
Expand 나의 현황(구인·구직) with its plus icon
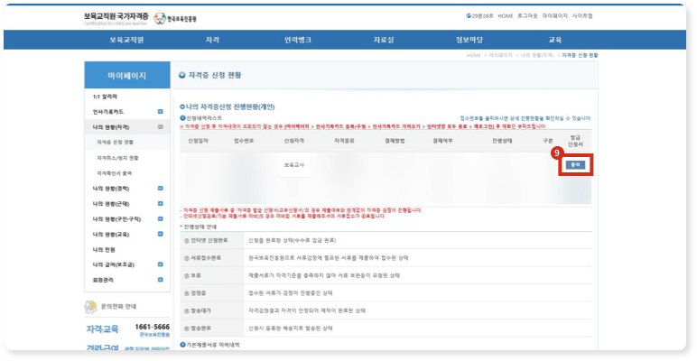click(161, 219)
